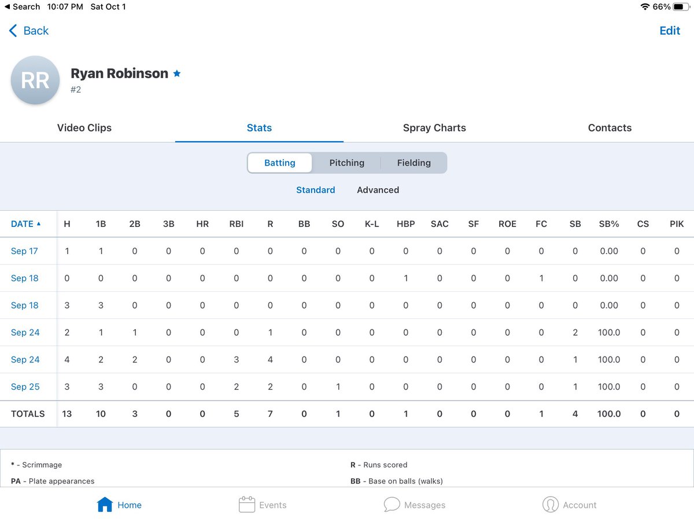Tap the battery indicator icon
The height and width of the screenshot is (521, 694).
tap(681, 7)
